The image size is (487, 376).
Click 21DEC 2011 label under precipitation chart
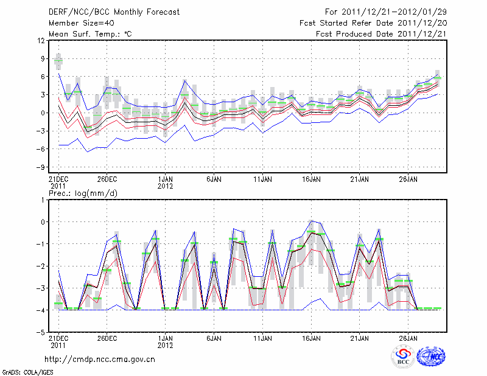tap(58, 341)
